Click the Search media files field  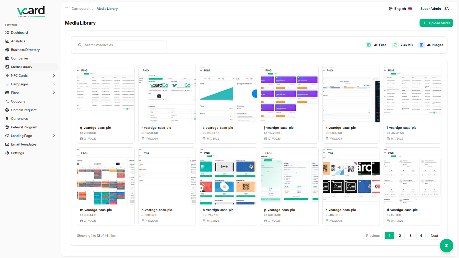121,45
